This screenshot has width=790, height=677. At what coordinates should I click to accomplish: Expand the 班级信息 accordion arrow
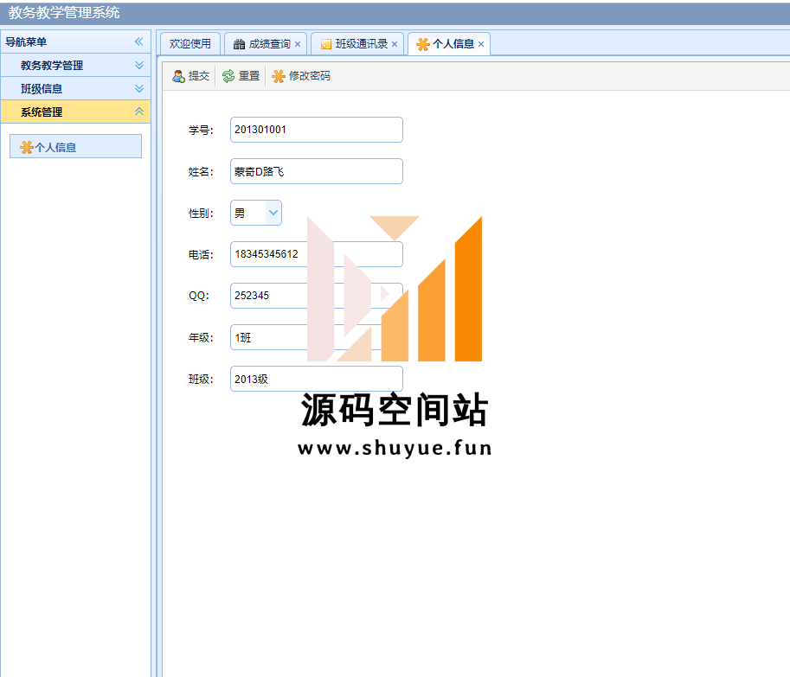139,88
